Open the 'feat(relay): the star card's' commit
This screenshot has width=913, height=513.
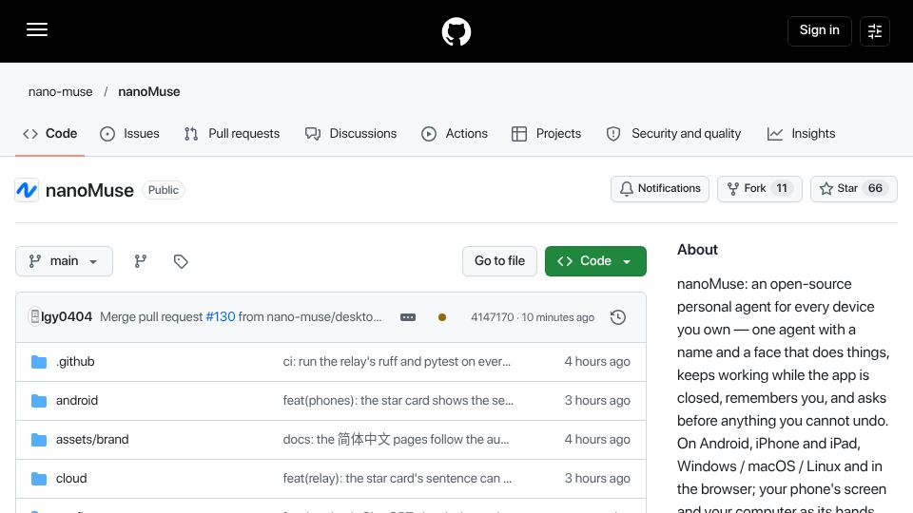(398, 479)
